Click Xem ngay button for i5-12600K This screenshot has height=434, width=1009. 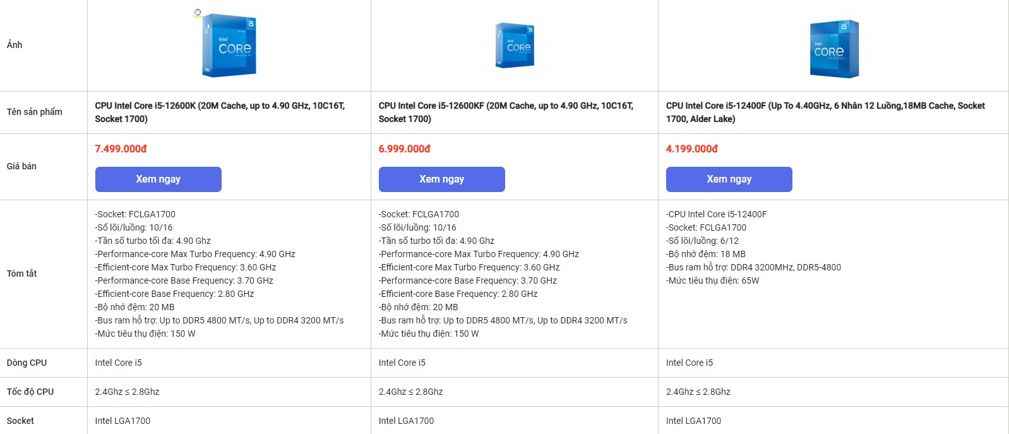click(x=158, y=179)
